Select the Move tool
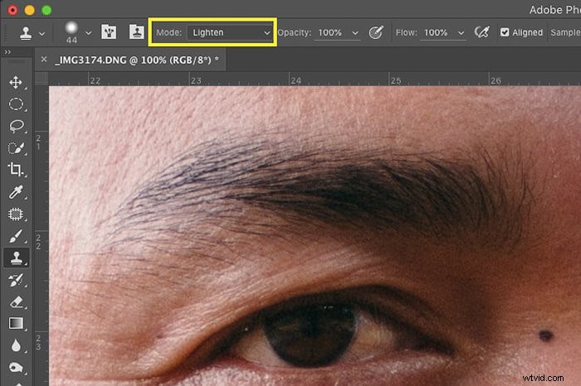581x386 pixels. 16,82
